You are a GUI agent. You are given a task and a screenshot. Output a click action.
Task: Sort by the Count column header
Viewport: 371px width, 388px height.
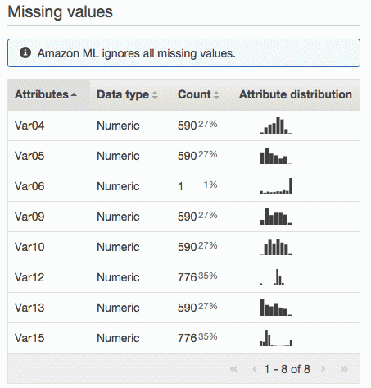point(198,94)
